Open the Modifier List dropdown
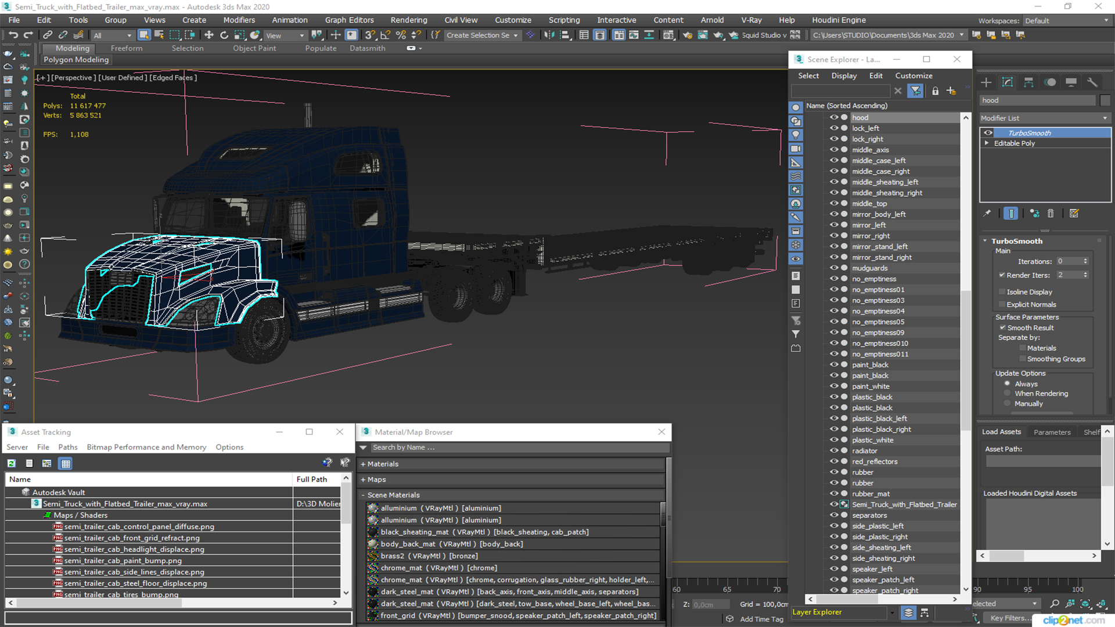1115x627 pixels. coord(1044,118)
